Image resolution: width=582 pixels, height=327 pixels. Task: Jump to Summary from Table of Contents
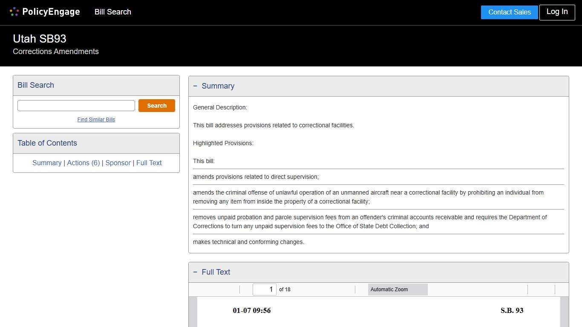[x=47, y=163]
